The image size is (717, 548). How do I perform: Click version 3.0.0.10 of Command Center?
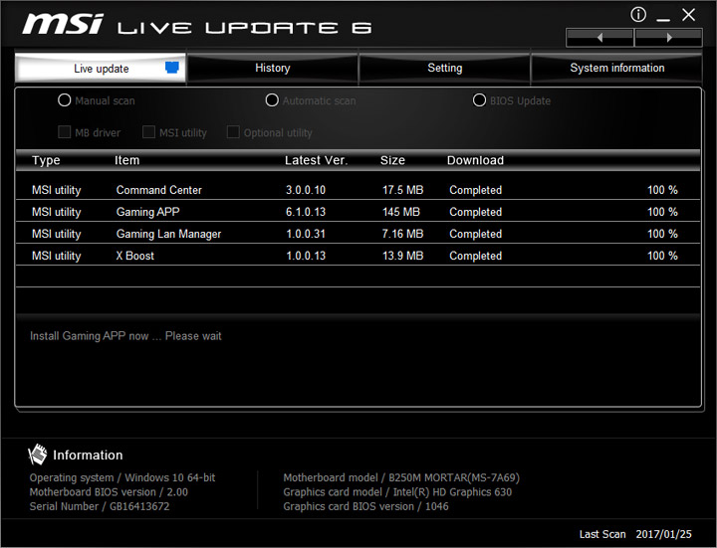pos(306,190)
